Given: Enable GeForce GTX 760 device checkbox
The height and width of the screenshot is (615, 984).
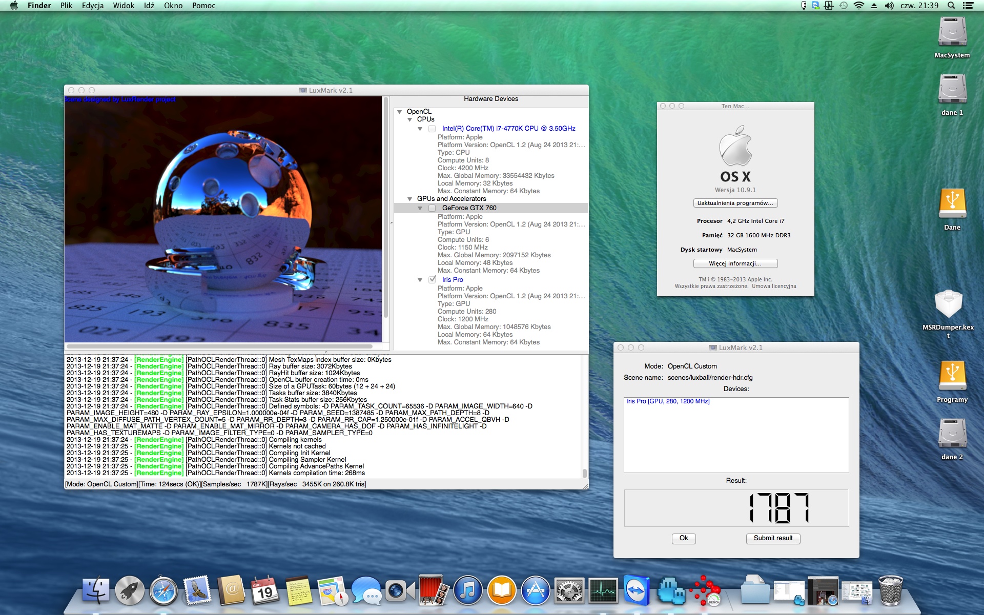Looking at the screenshot, I should coord(432,208).
